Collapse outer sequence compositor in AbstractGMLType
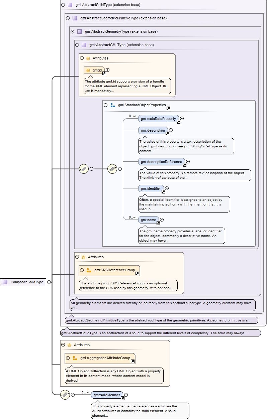Image resolution: width=267 pixels, height=420 pixels. pyautogui.click(x=92, y=169)
